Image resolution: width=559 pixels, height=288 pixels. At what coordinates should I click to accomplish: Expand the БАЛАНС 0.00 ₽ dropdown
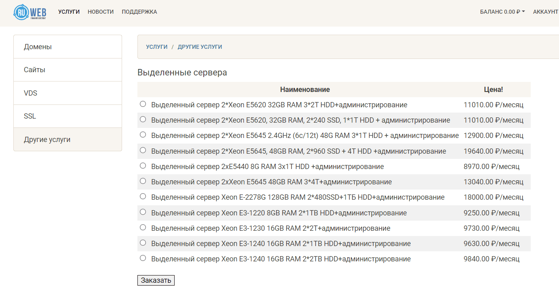(502, 12)
